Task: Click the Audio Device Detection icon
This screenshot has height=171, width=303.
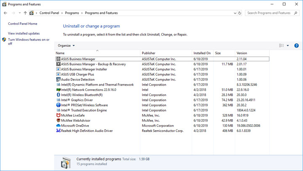Action: [58, 79]
